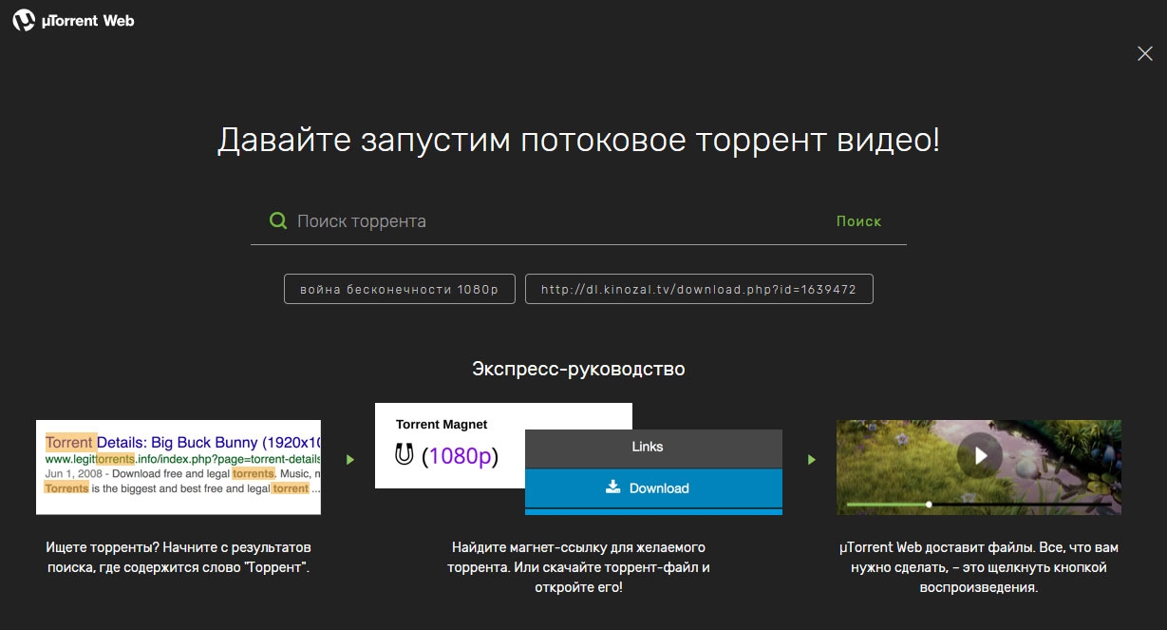
Task: Click the 'Links' bar in guide image
Action: click(x=653, y=448)
